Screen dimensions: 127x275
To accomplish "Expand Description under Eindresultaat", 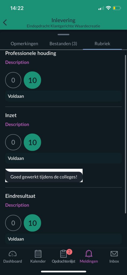I will 17,205.
